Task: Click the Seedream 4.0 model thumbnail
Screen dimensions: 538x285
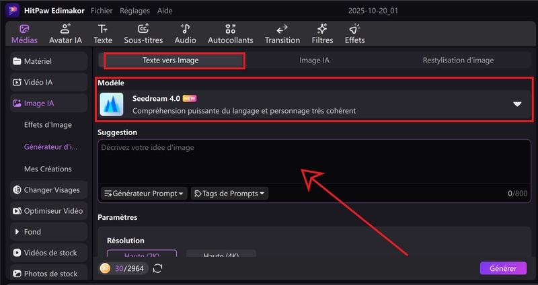Action: (x=112, y=104)
